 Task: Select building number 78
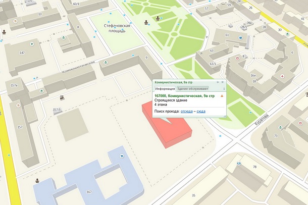254,167
